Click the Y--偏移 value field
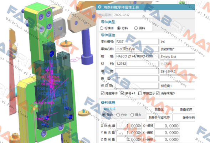Viewport: 210px width, 143px height. click(x=167, y=133)
